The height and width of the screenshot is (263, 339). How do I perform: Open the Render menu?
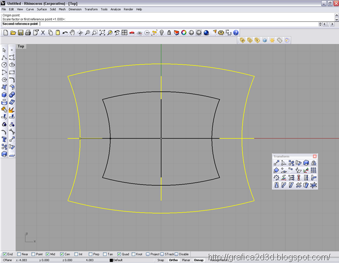coord(128,9)
